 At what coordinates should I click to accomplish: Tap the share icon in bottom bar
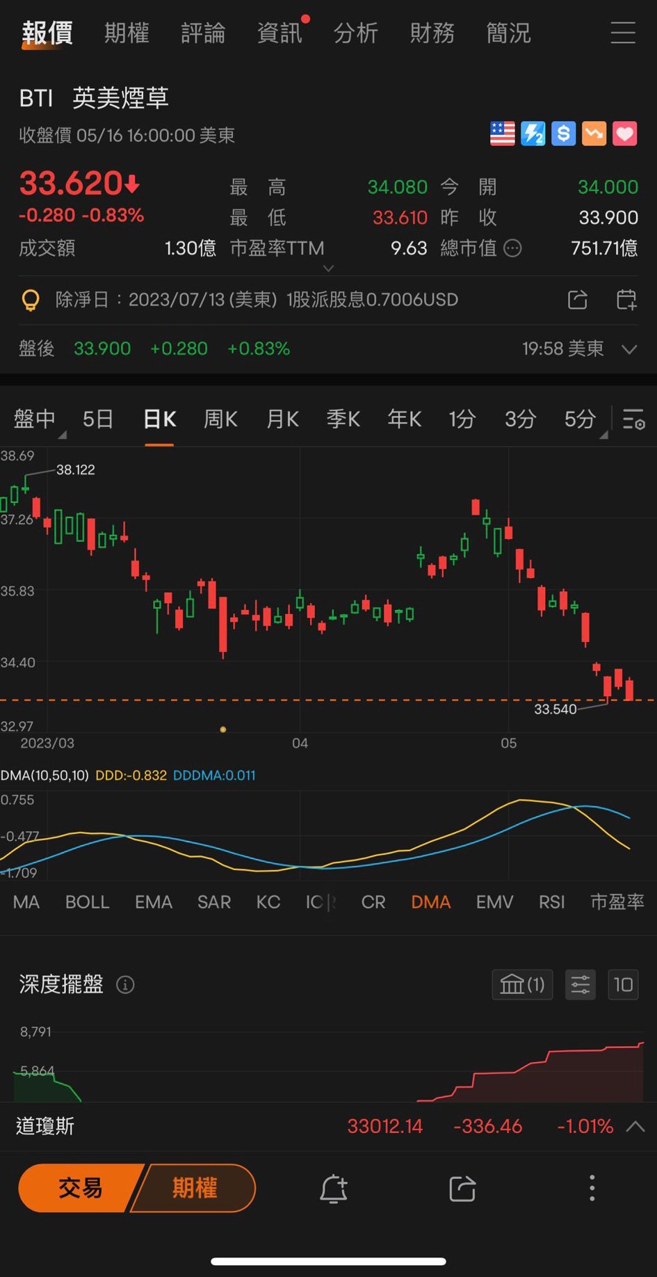click(x=462, y=1189)
